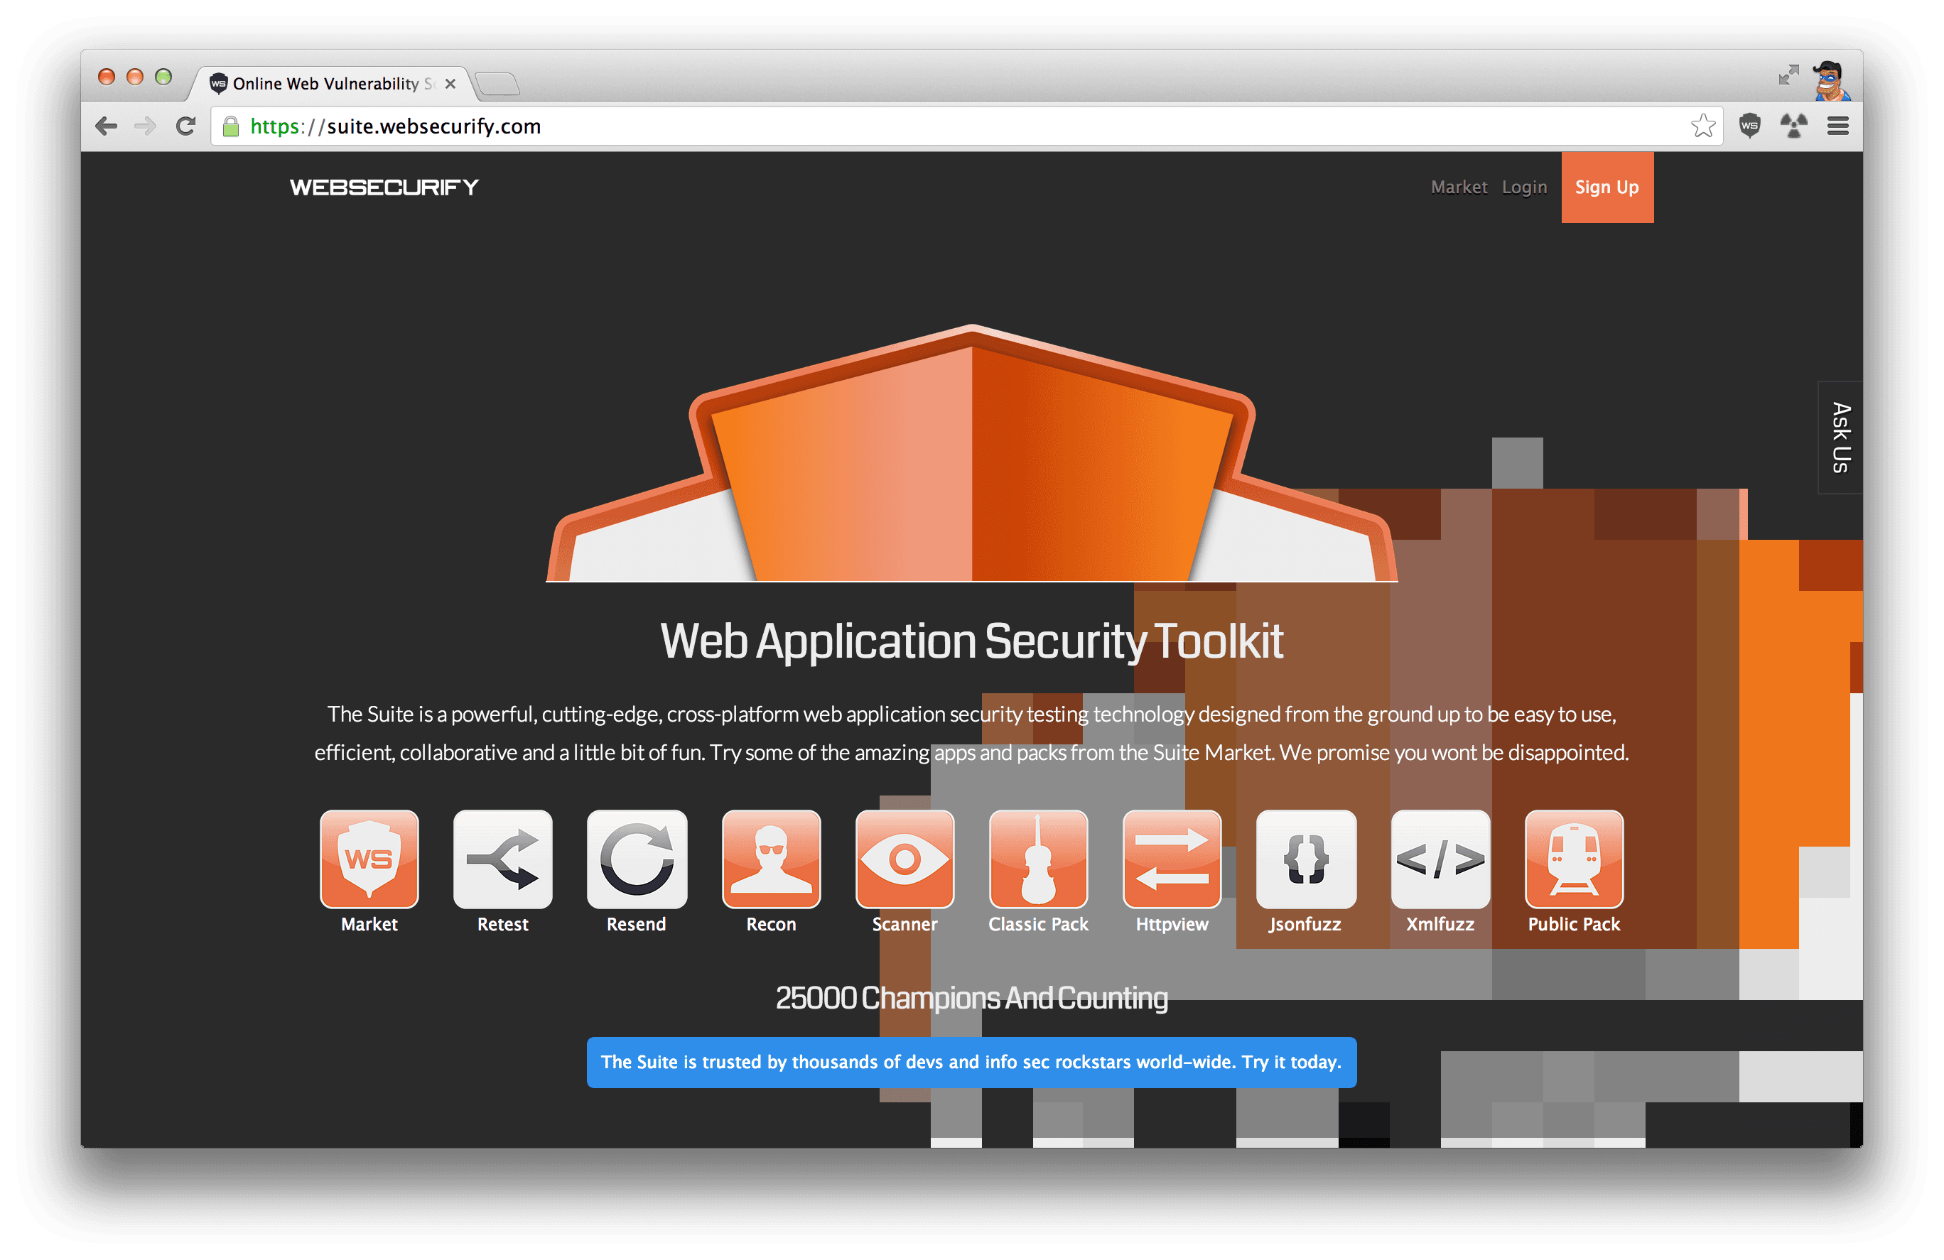Screen dimensions: 1944x1260
Task: Click the Scanner label text
Action: tap(904, 923)
